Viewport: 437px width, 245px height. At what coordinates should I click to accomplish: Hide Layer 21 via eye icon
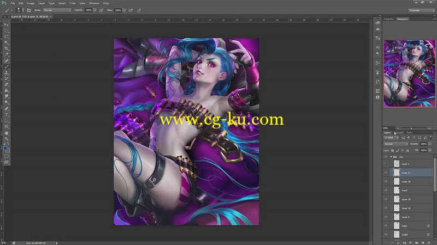tap(386, 173)
